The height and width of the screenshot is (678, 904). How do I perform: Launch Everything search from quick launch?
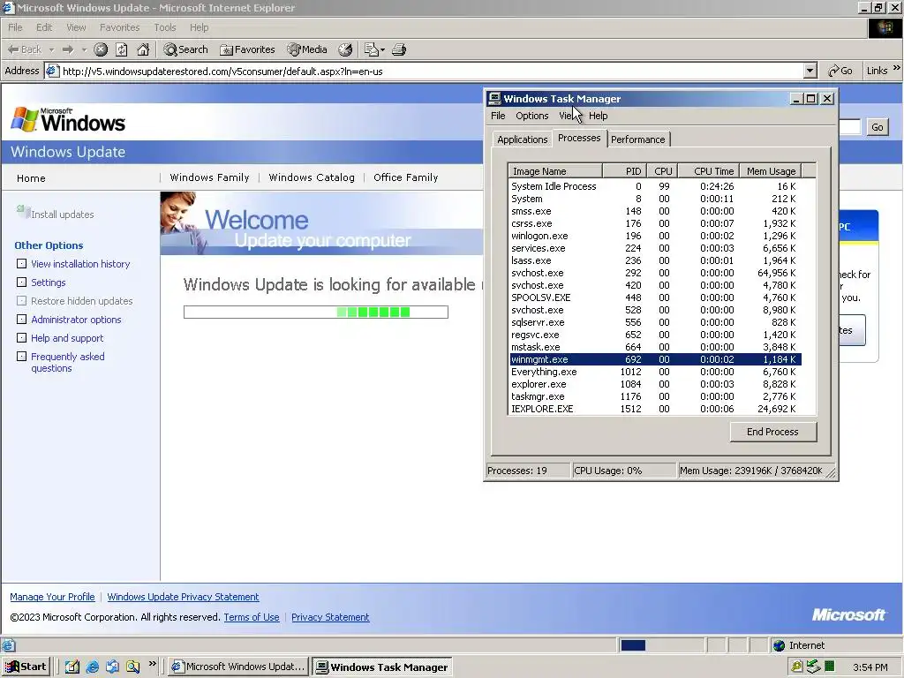[132, 667]
